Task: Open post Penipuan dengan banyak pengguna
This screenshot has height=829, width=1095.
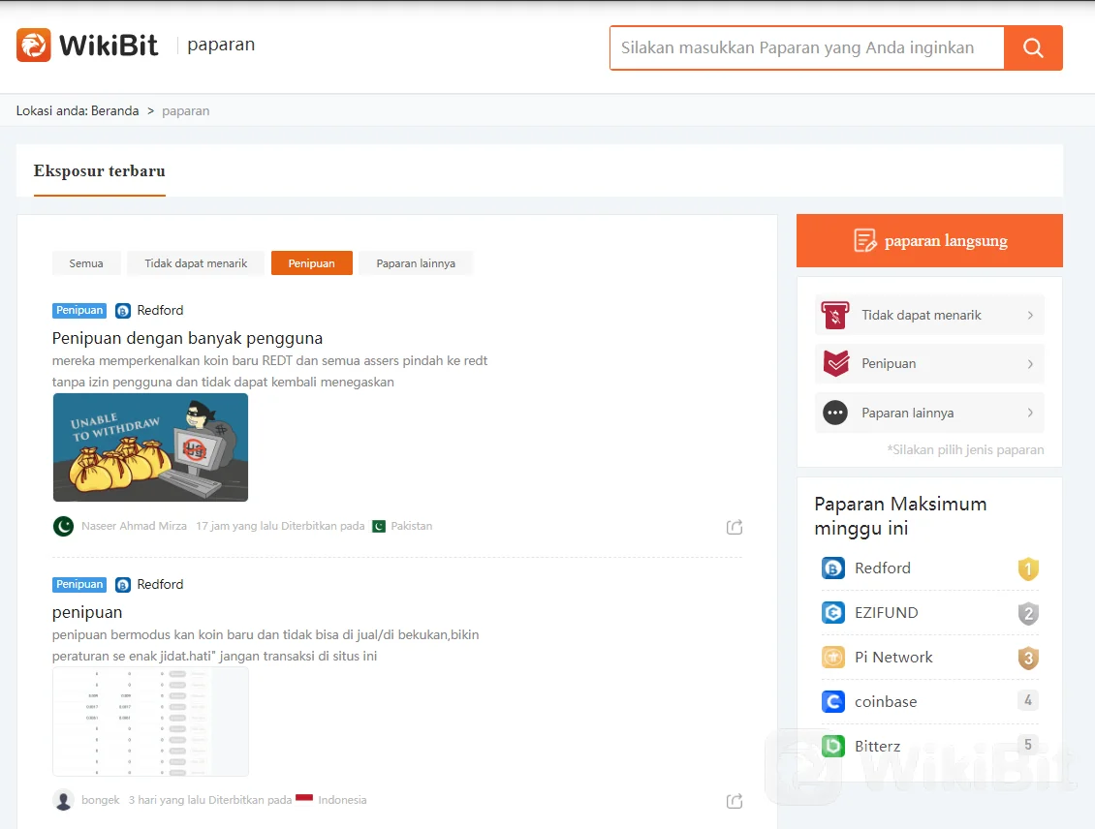Action: pyautogui.click(x=187, y=338)
